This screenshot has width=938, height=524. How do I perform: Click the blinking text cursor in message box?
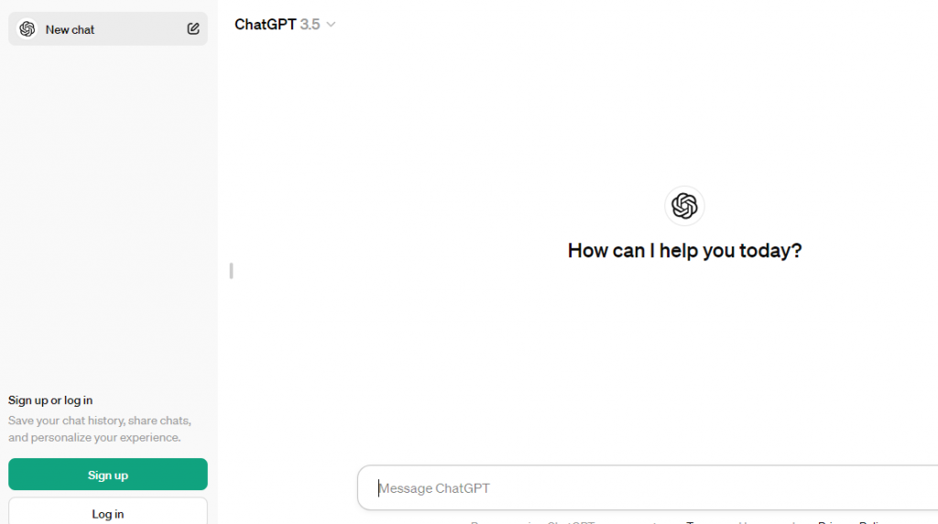point(378,488)
